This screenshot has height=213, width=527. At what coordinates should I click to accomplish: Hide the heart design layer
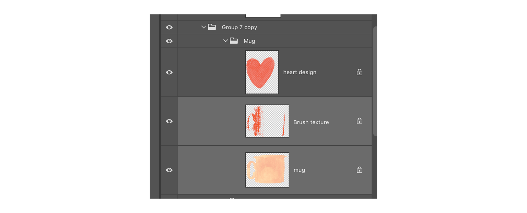(x=169, y=72)
